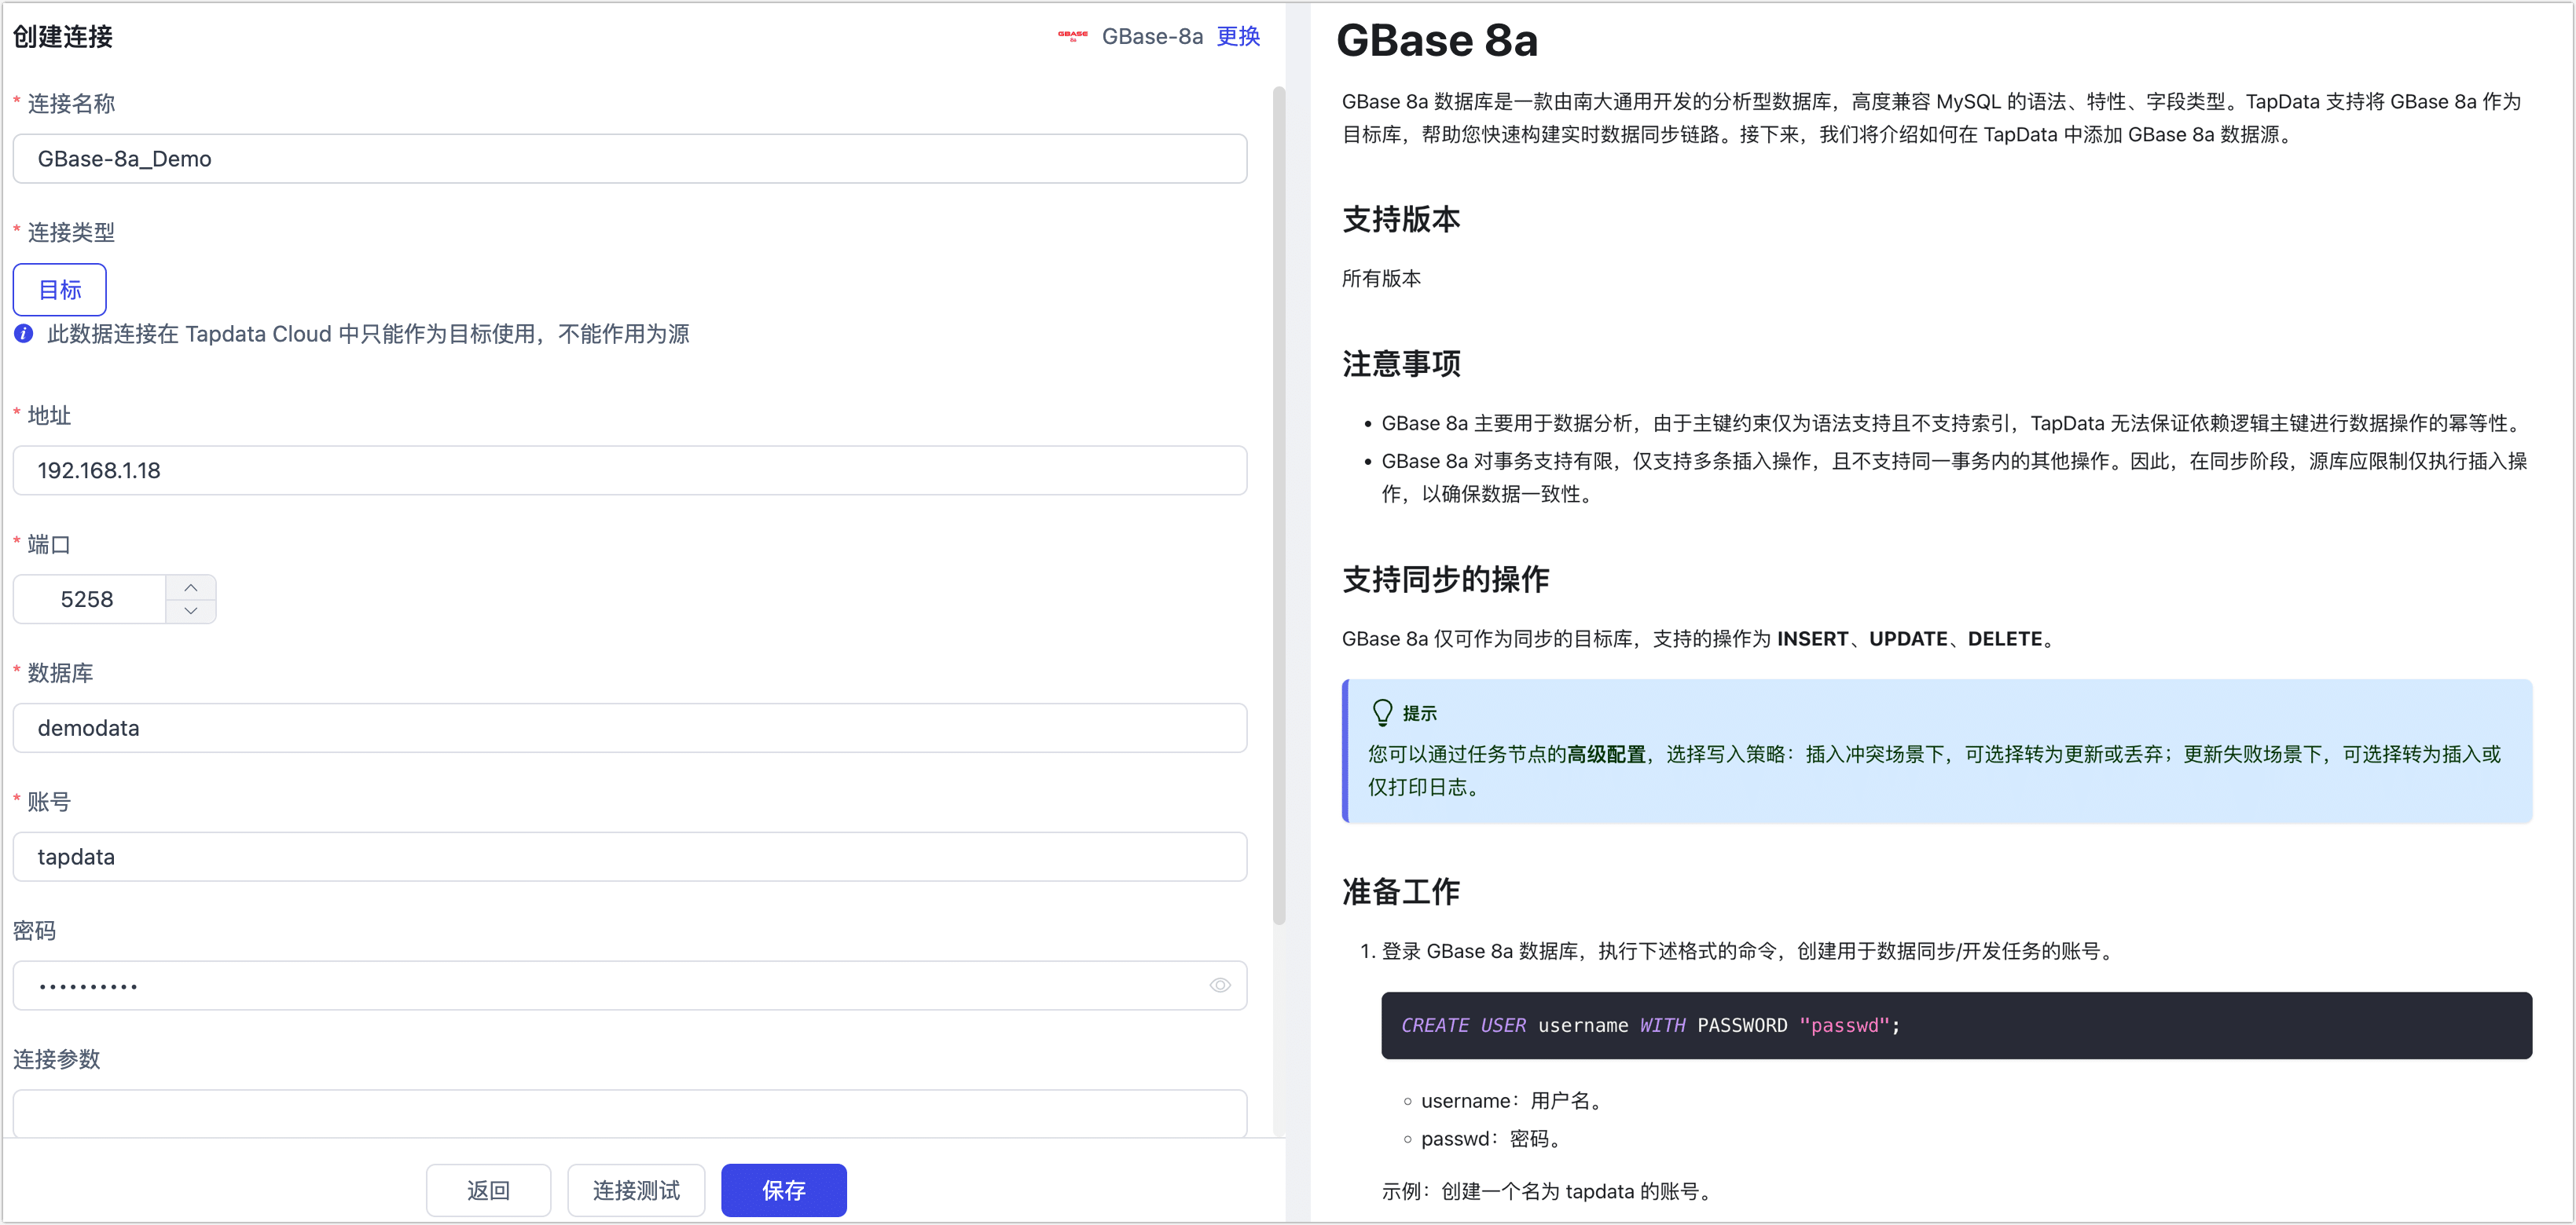Screen dimensions: 2576x1225
Task: Click the database field containing demodata
Action: (x=630, y=727)
